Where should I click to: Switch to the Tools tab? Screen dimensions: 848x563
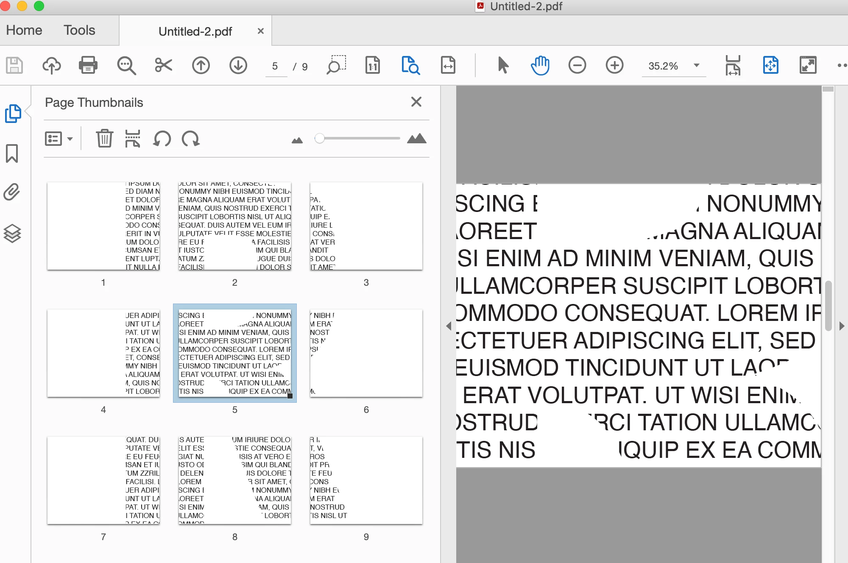[79, 30]
